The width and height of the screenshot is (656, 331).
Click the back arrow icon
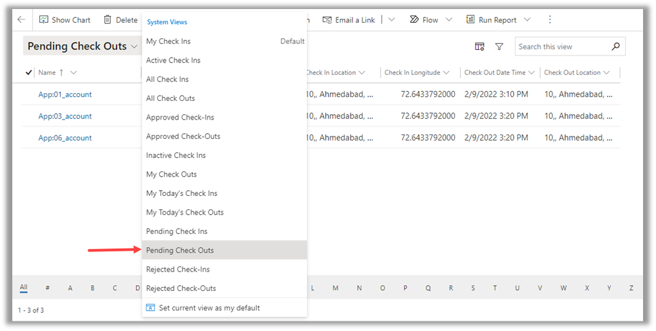point(21,20)
